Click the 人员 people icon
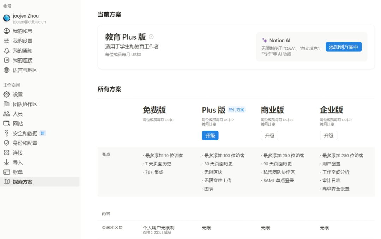The height and width of the screenshot is (239, 381). (x=7, y=114)
